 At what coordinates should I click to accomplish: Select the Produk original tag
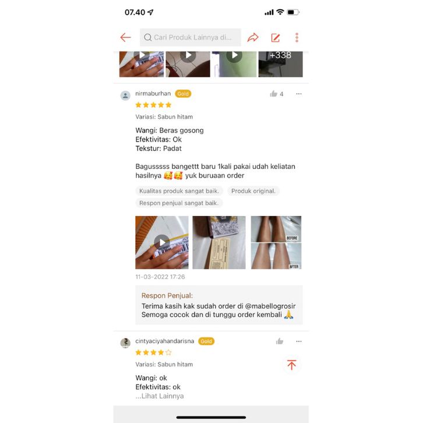pos(253,191)
